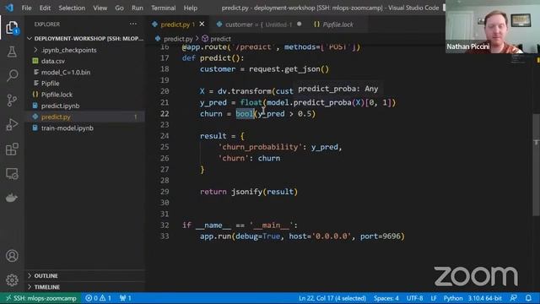Open the Run and Debug view
The height and width of the screenshot is (304, 540).
pos(12,124)
